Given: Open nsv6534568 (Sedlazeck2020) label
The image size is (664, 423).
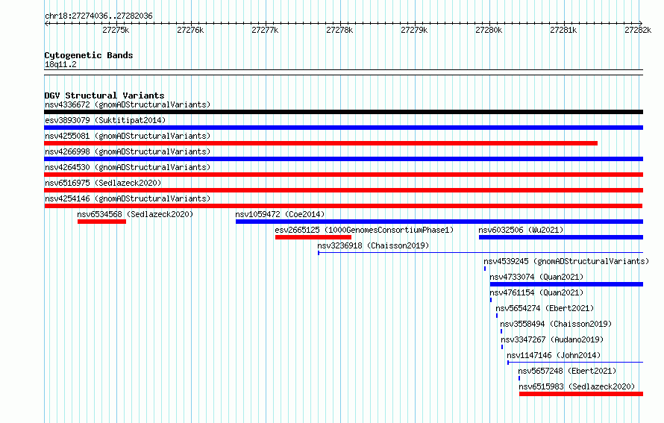Looking at the screenshot, I should tap(135, 214).
